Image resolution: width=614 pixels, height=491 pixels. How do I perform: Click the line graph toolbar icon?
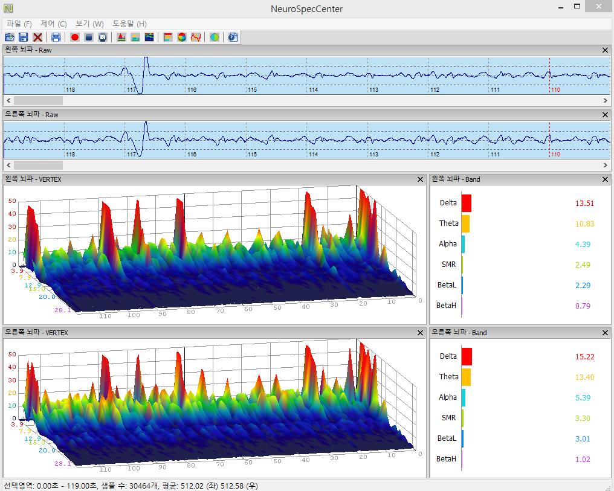196,37
